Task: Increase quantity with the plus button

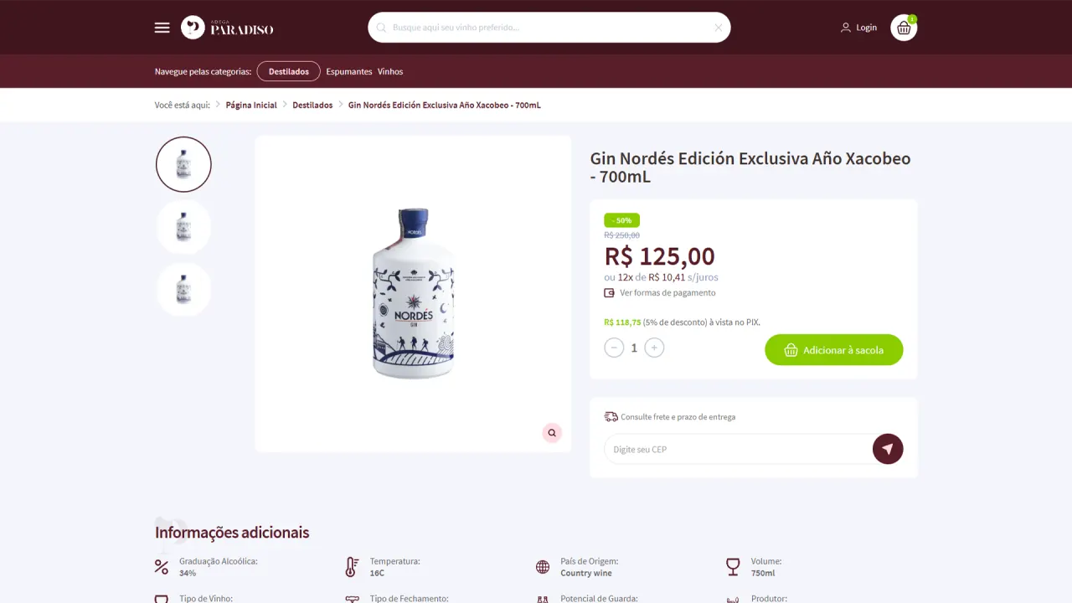Action: coord(655,348)
